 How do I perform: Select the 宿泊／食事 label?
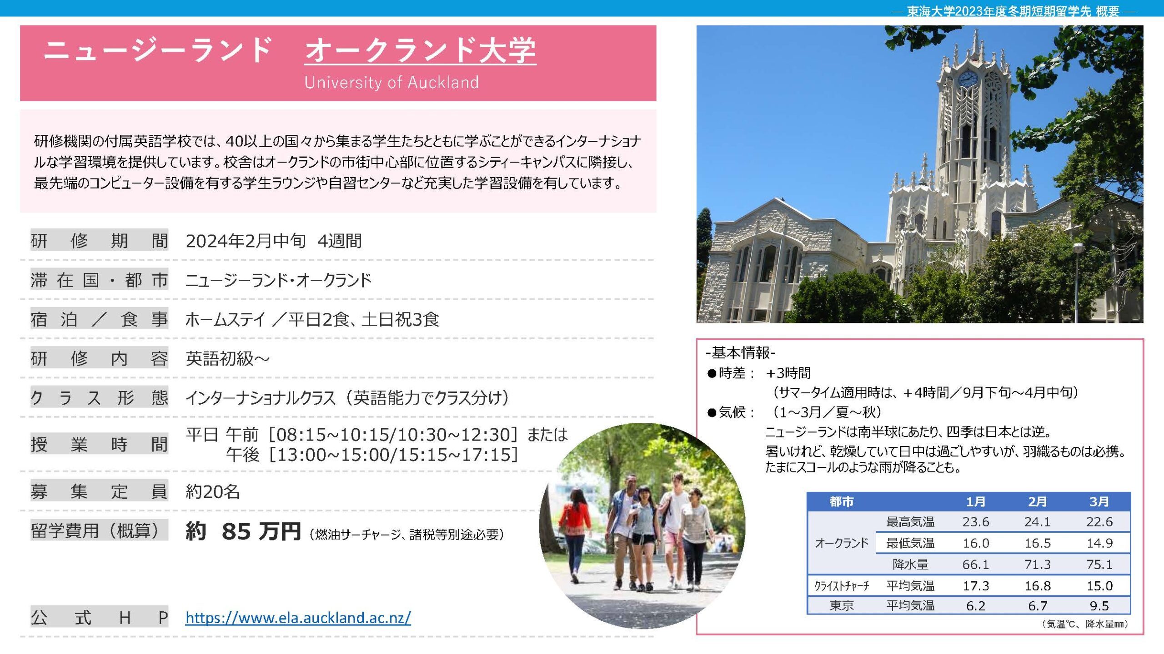click(x=99, y=319)
